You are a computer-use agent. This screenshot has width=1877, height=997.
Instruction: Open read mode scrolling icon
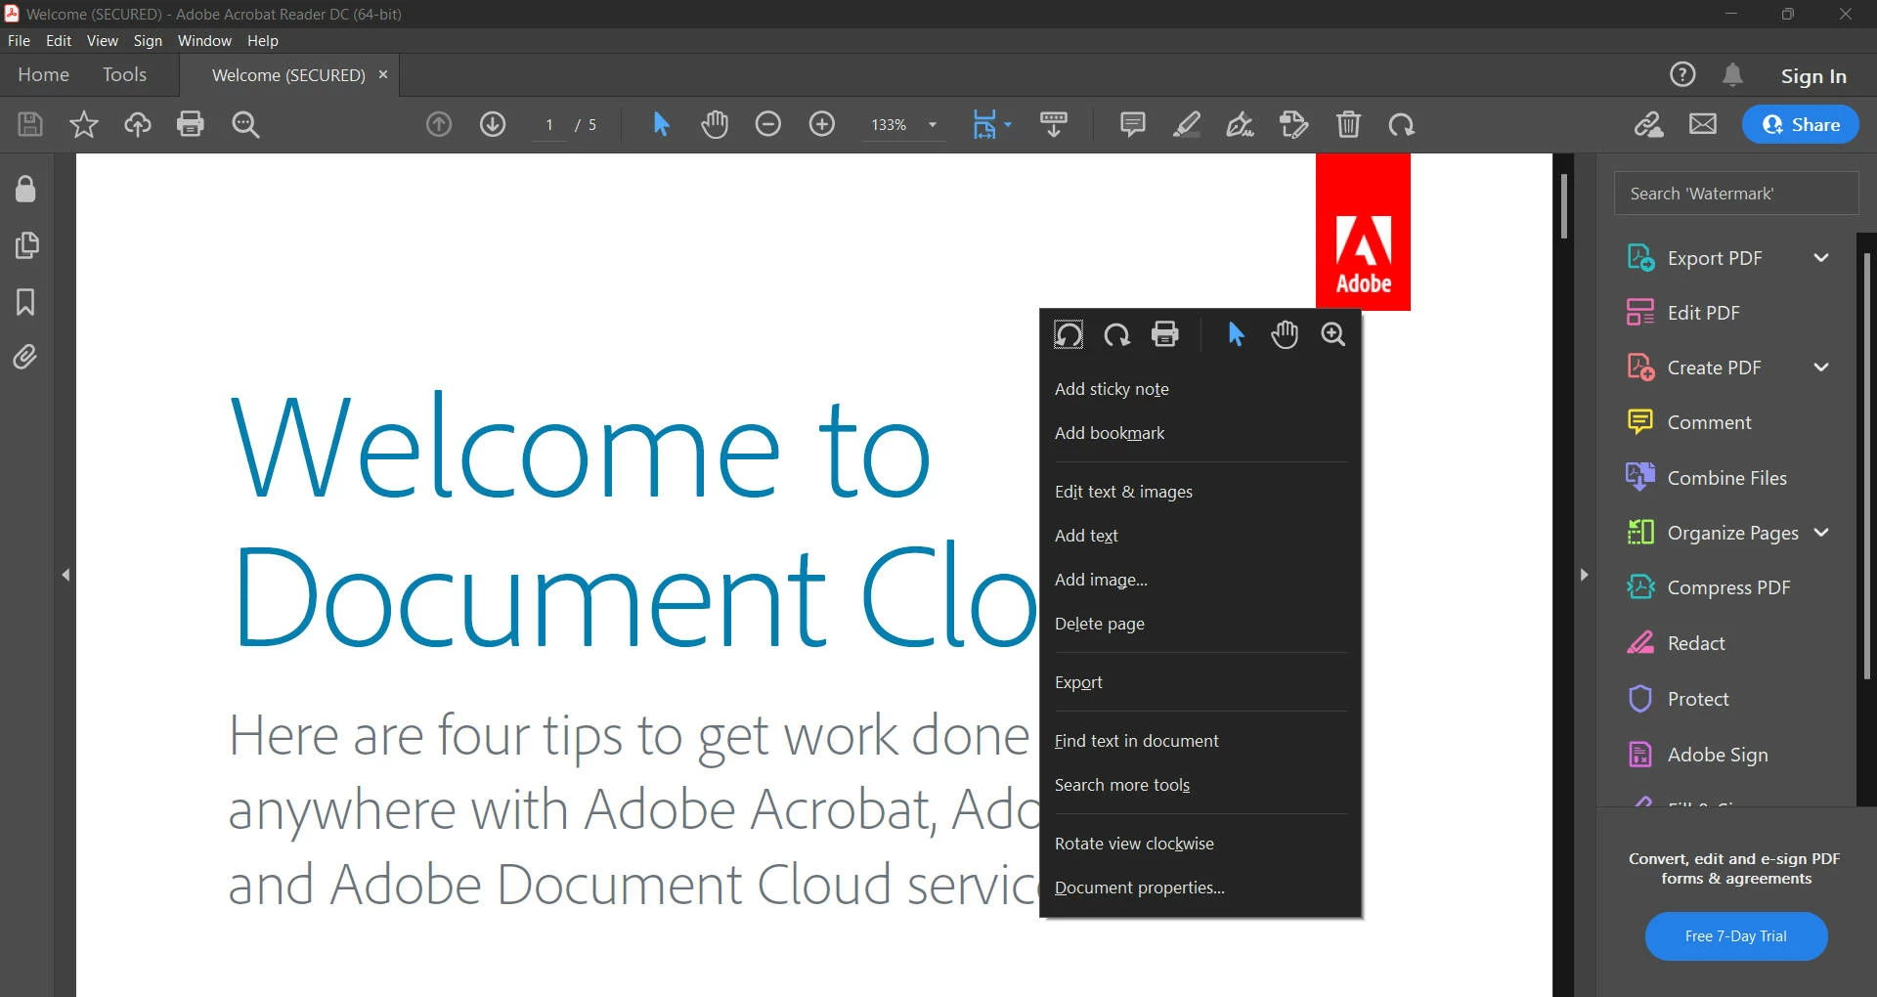click(x=1054, y=124)
